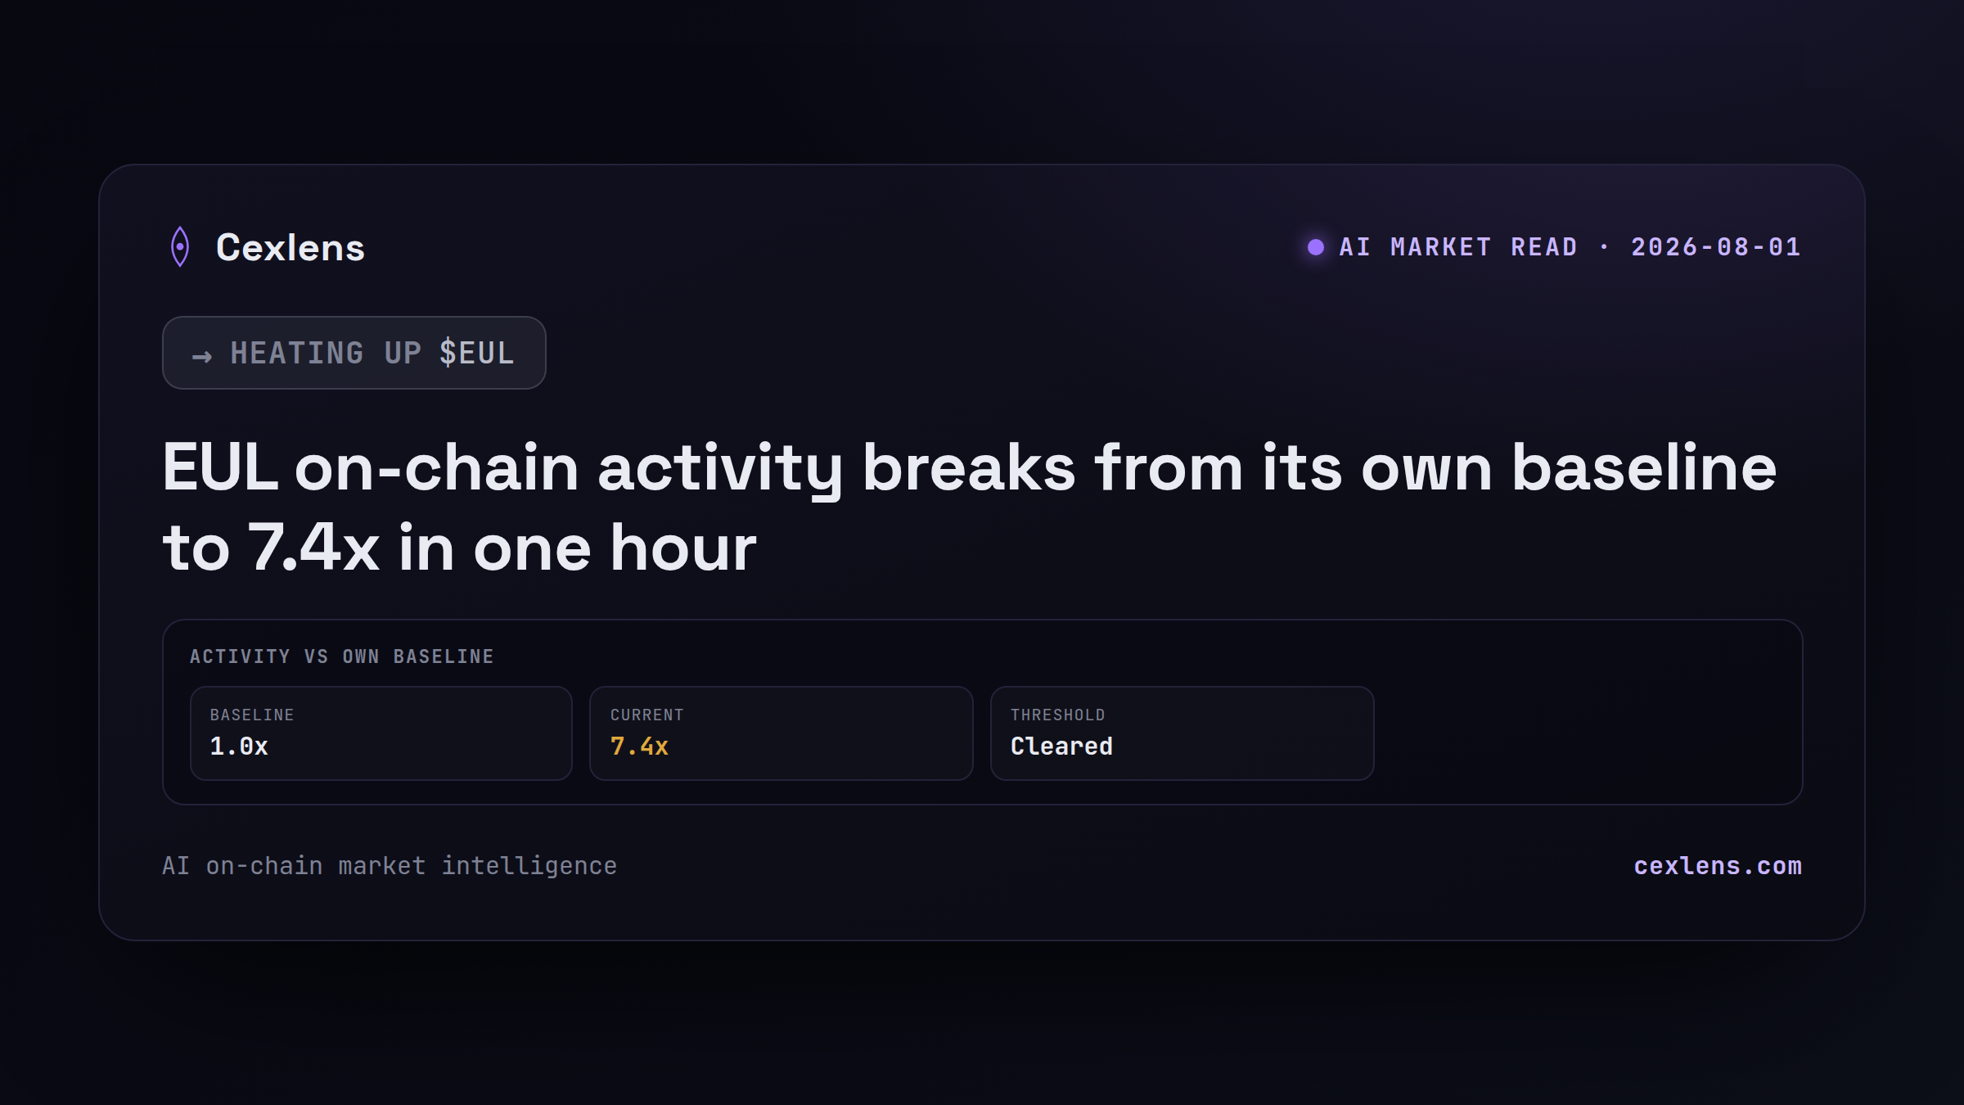Image resolution: width=1964 pixels, height=1105 pixels.
Task: Click the 2026-08-01 date text
Action: coord(1716,247)
